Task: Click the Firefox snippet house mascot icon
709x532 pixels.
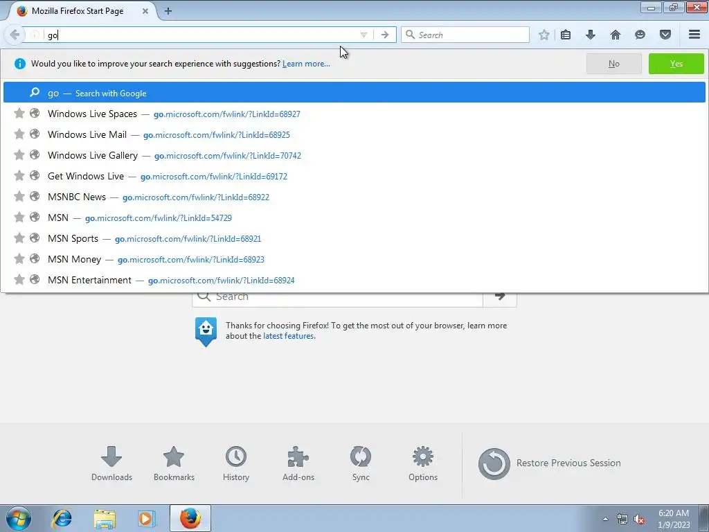Action: [206, 332]
